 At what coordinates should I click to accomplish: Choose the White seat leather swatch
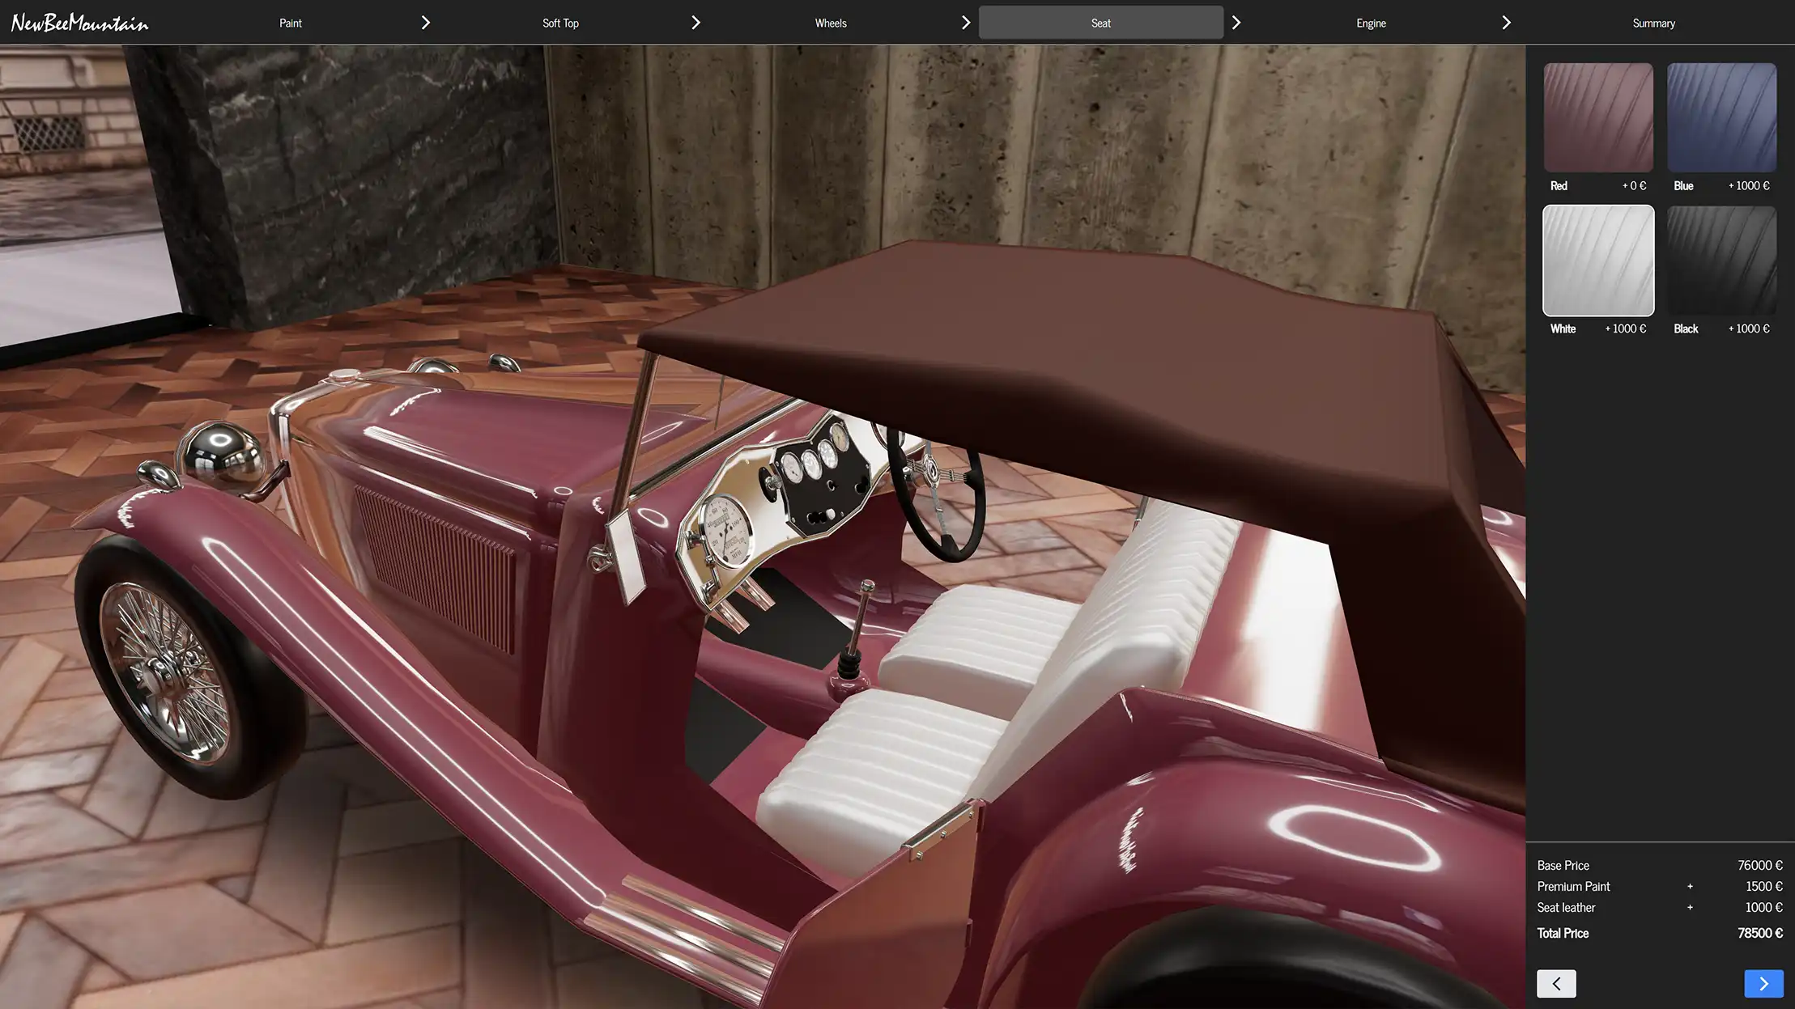pyautogui.click(x=1598, y=261)
